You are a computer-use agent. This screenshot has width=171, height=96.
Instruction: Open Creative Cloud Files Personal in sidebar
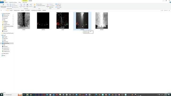8,33
